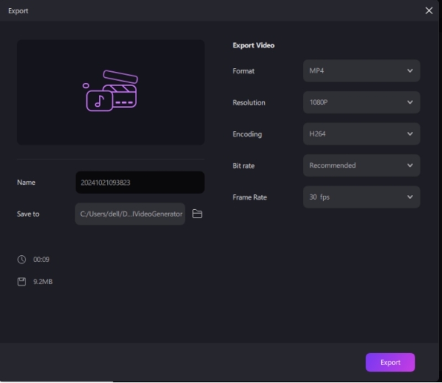Click the clock duration icon
The height and width of the screenshot is (383, 442).
pos(22,259)
